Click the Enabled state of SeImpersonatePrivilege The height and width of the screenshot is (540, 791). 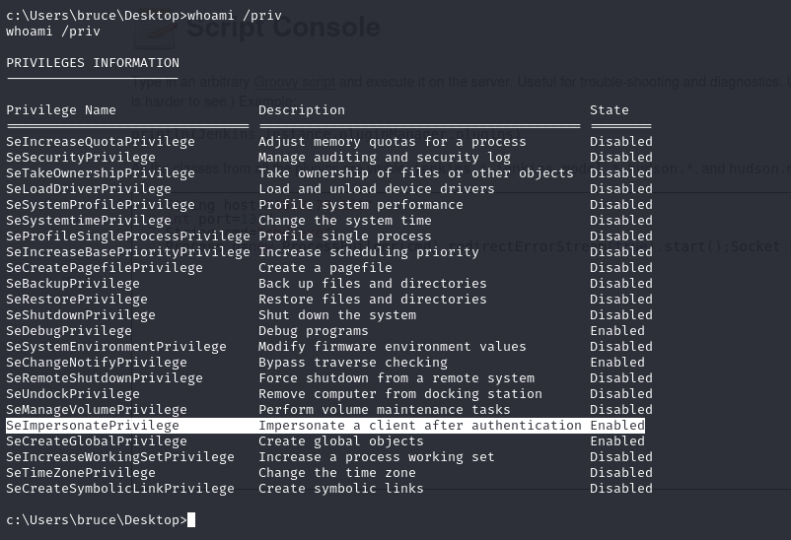coord(617,426)
